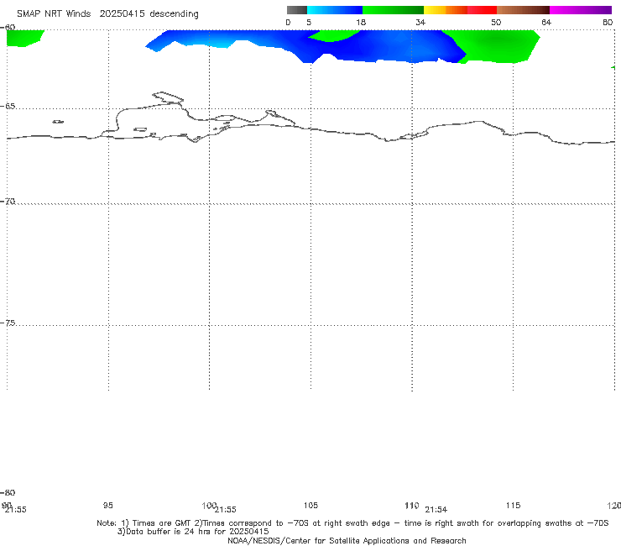The height and width of the screenshot is (546, 621).
Task: Pick the red segment of the colorbar
Action: (482, 10)
